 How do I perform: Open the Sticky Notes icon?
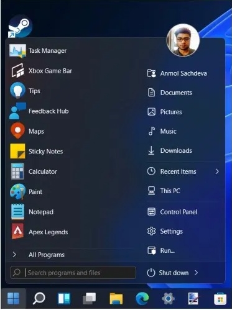[x=17, y=151]
